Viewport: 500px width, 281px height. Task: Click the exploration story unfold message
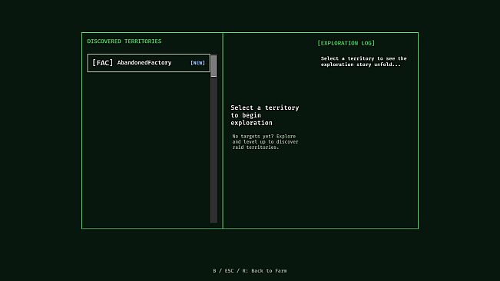click(x=363, y=61)
